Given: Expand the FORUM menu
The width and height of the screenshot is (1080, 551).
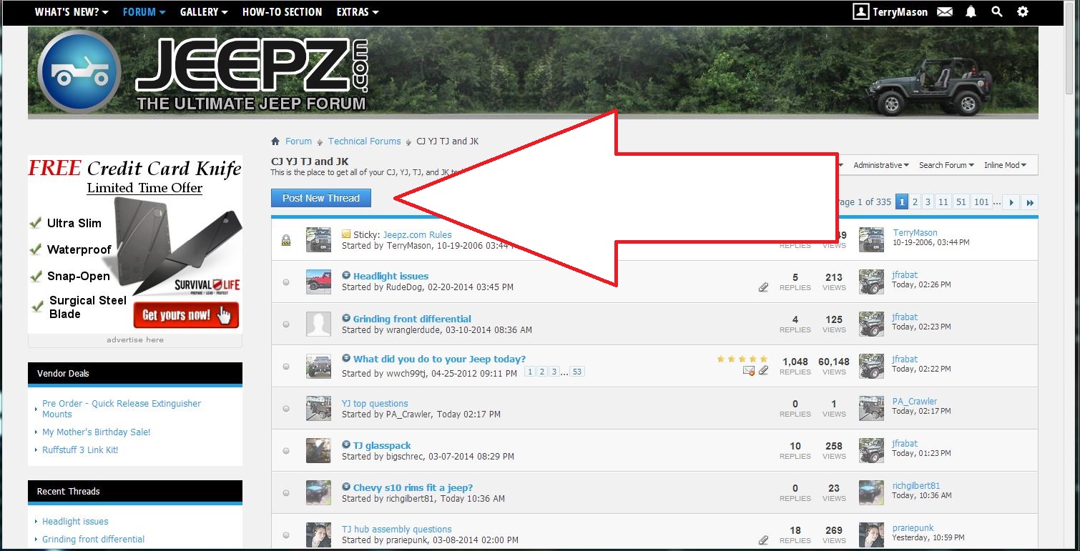Looking at the screenshot, I should click(144, 12).
